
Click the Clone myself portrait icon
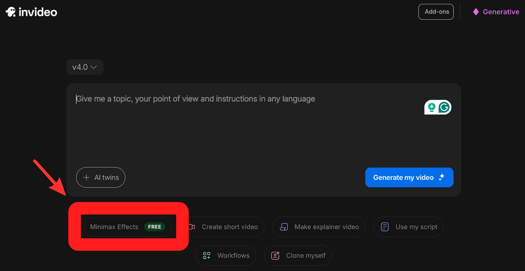point(276,256)
